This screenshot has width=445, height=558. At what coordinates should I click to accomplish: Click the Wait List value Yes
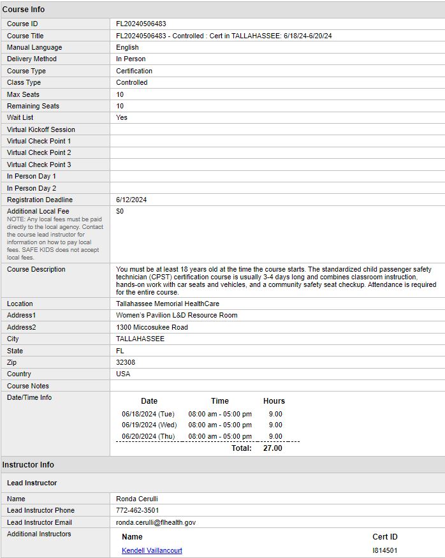[122, 117]
